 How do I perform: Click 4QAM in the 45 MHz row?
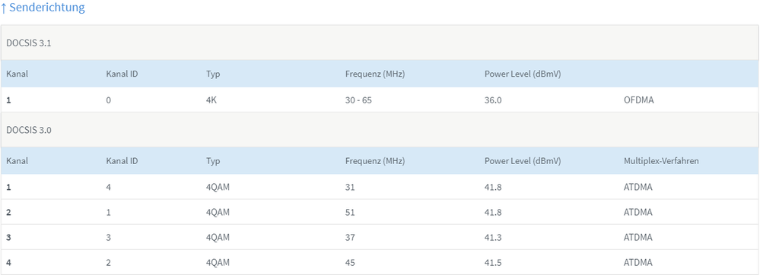click(218, 262)
